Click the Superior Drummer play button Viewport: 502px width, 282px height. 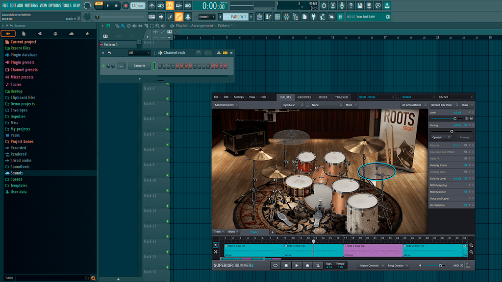(x=297, y=265)
